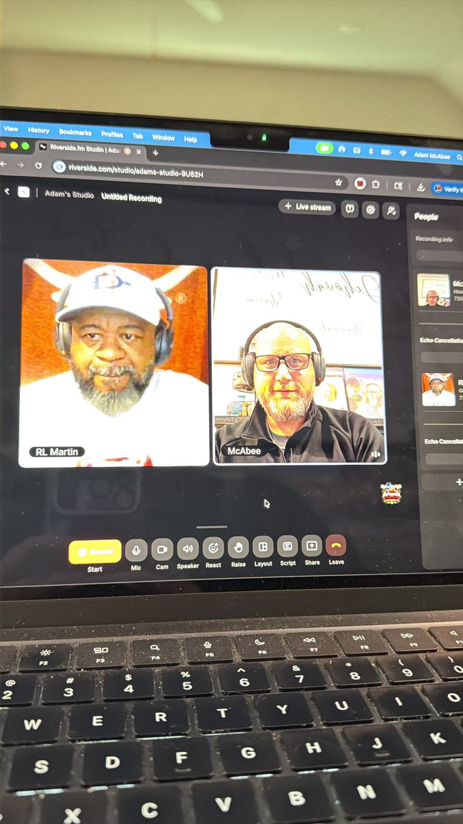Screen dimensions: 463x824
Task: Go forward in browser history
Action: [21, 165]
